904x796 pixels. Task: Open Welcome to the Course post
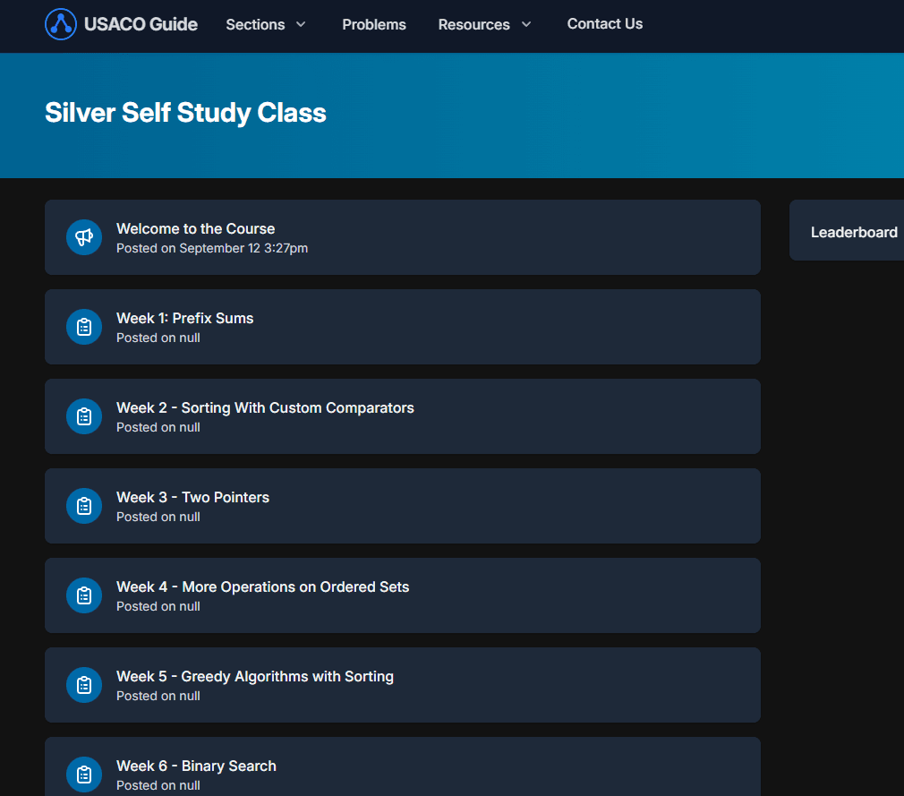195,228
